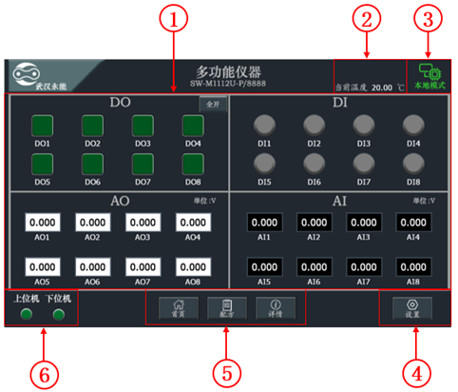This screenshot has width=458, height=392.
Task: Click the AO panel 单位:V label
Action: tap(205, 201)
